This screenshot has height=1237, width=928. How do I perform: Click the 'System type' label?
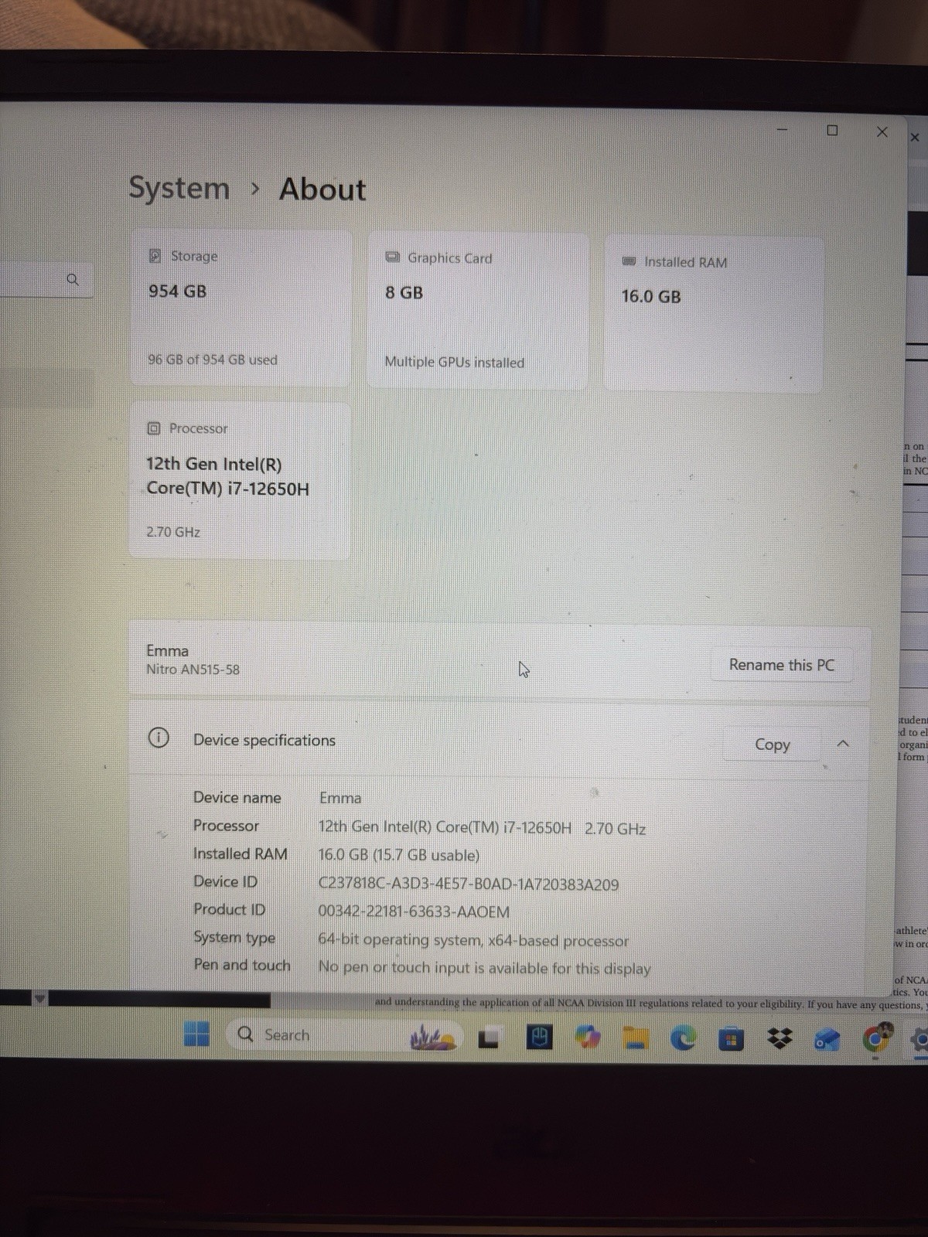(x=234, y=937)
